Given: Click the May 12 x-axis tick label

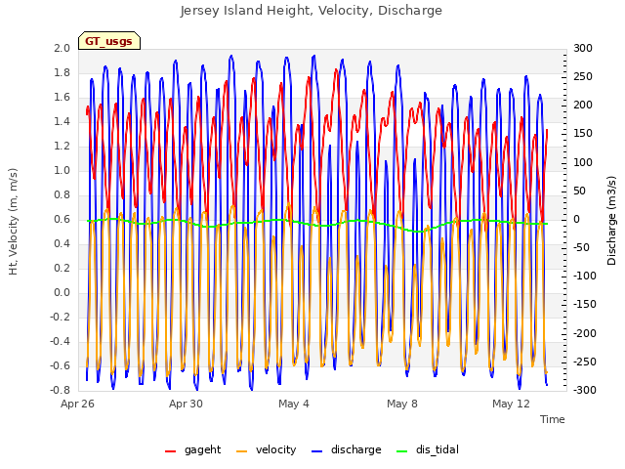Looking at the screenshot, I should tap(511, 404).
